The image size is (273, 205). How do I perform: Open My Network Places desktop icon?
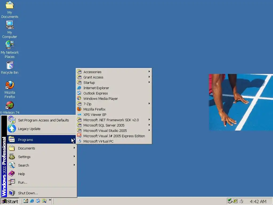(10, 50)
